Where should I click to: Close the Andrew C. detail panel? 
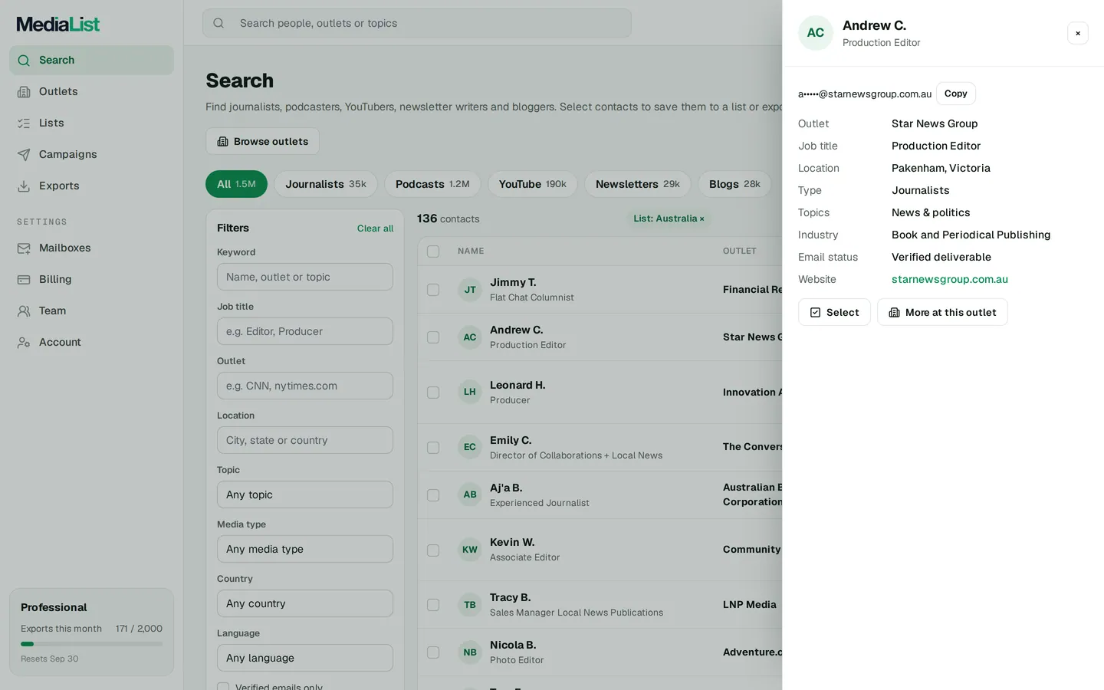(1078, 33)
